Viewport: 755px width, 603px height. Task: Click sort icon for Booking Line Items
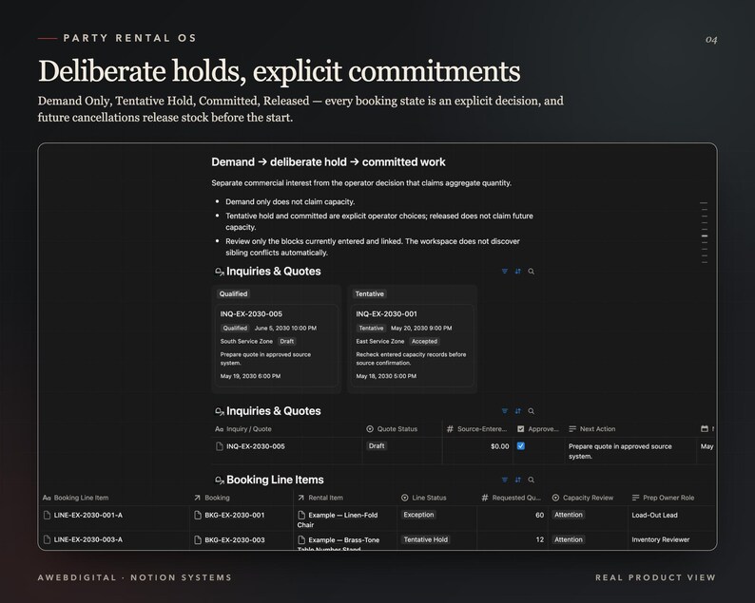[517, 480]
